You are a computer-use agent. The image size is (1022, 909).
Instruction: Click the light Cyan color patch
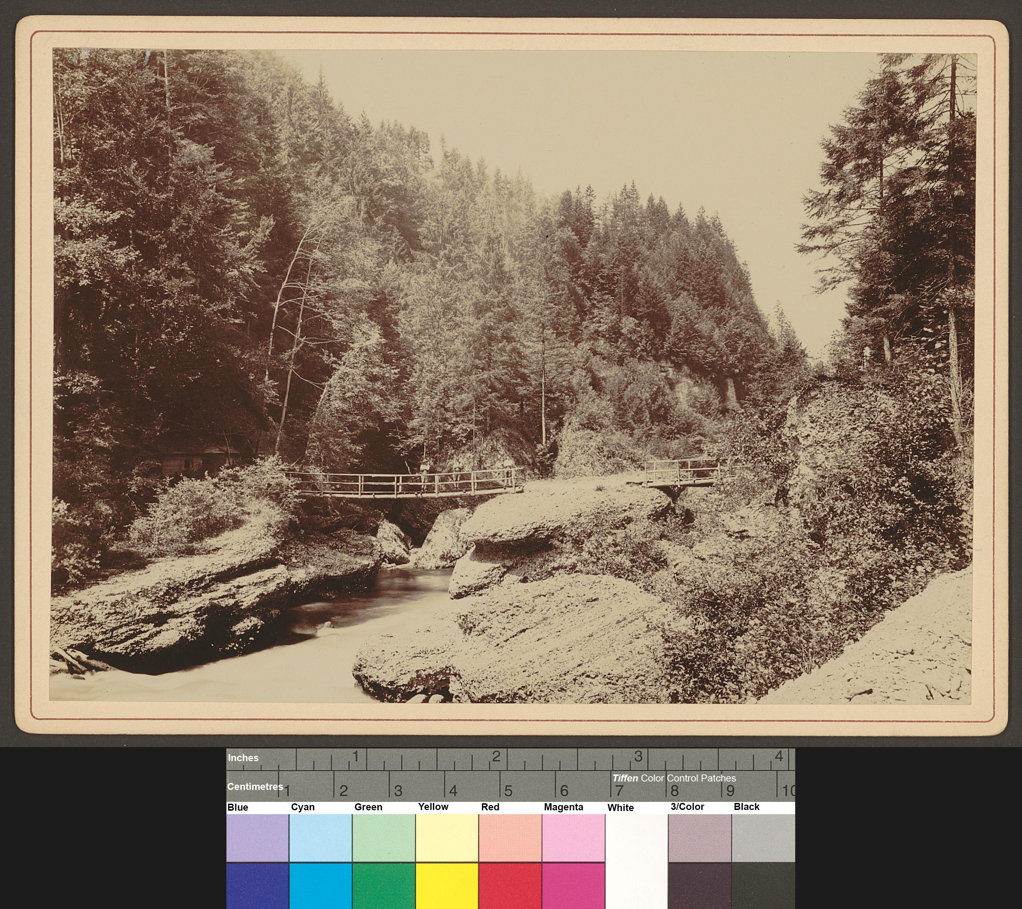point(321,837)
